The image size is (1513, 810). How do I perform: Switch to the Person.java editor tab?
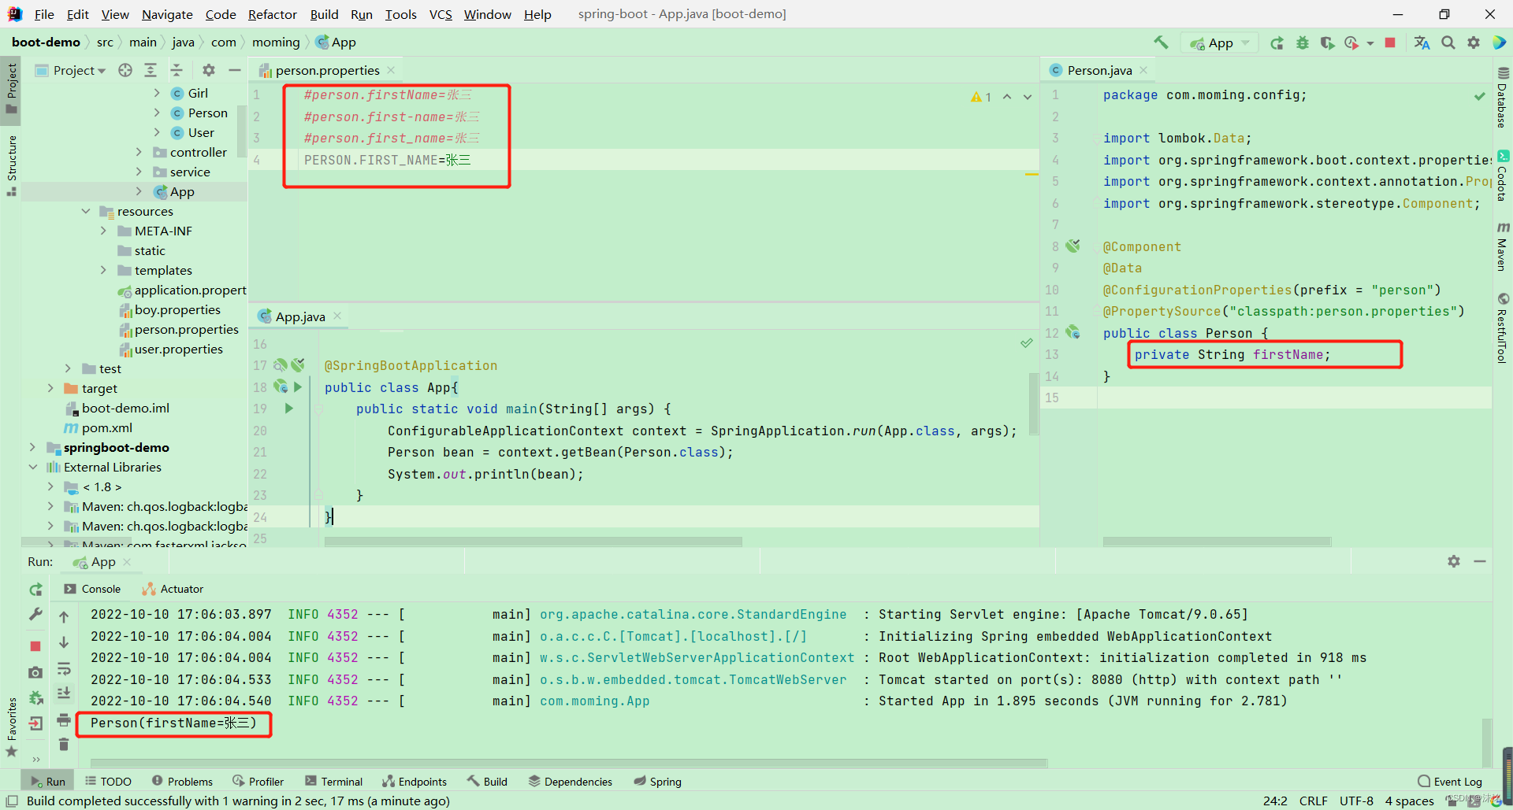pyautogui.click(x=1100, y=70)
